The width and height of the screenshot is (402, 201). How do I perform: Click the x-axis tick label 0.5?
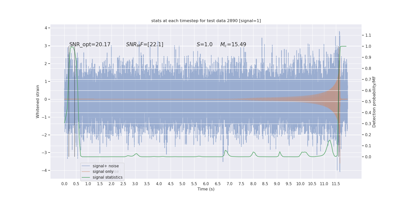click(76, 184)
